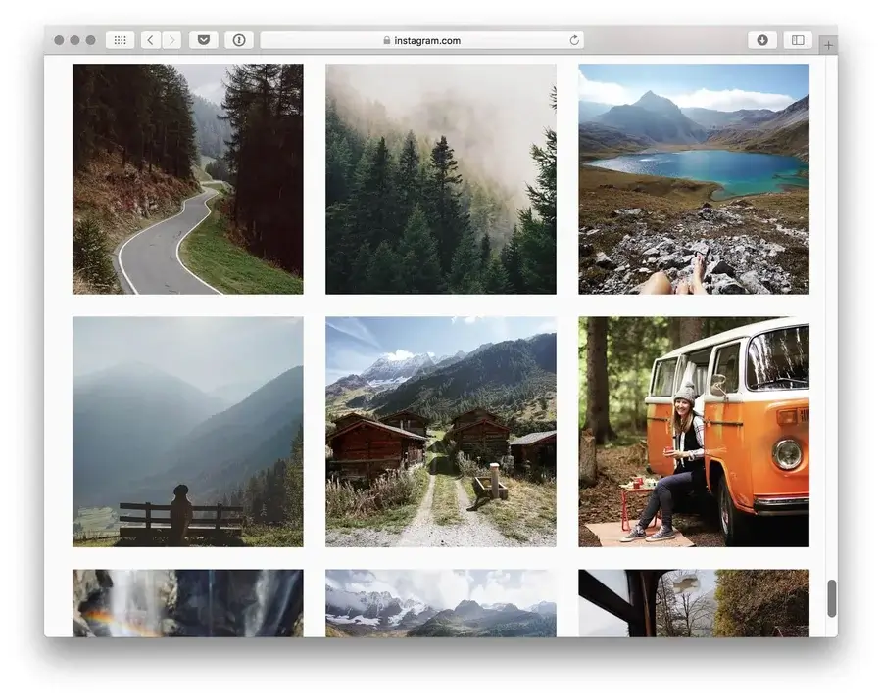The height and width of the screenshot is (700, 882).
Task: Show the Downloads list
Action: [761, 40]
